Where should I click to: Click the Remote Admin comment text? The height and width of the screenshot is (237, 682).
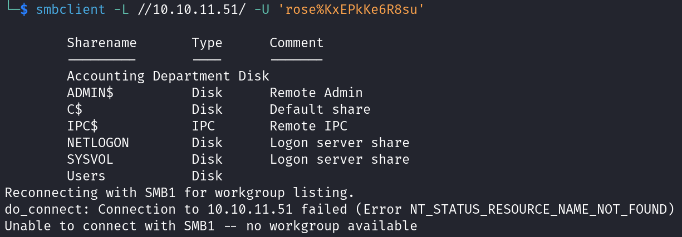point(316,93)
